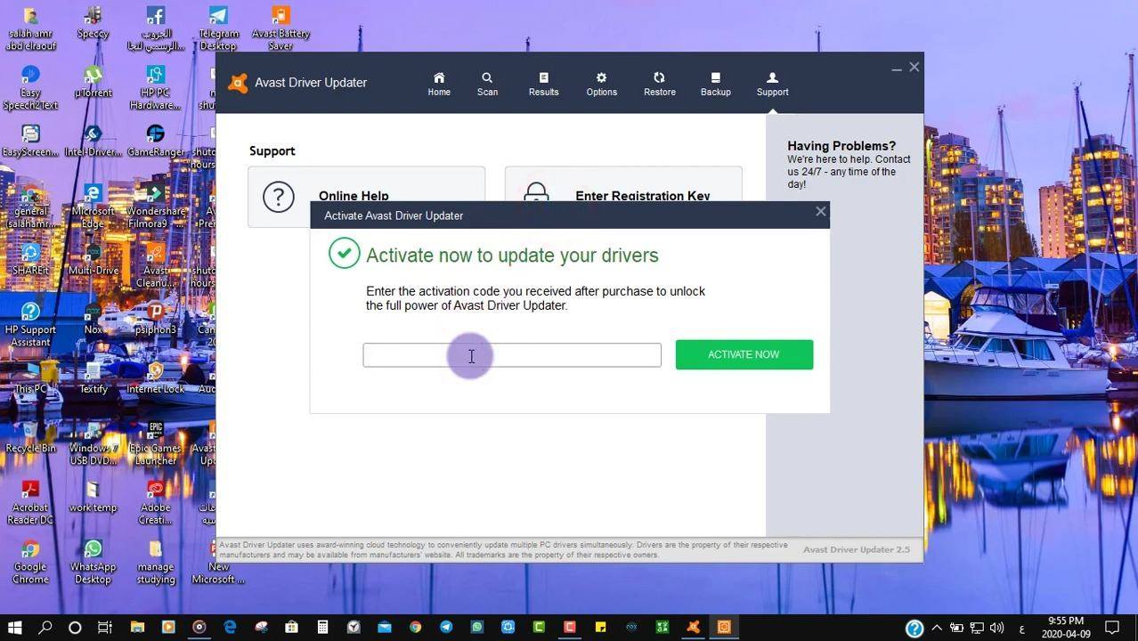Click the ACTIVATE NOW button

pos(744,354)
